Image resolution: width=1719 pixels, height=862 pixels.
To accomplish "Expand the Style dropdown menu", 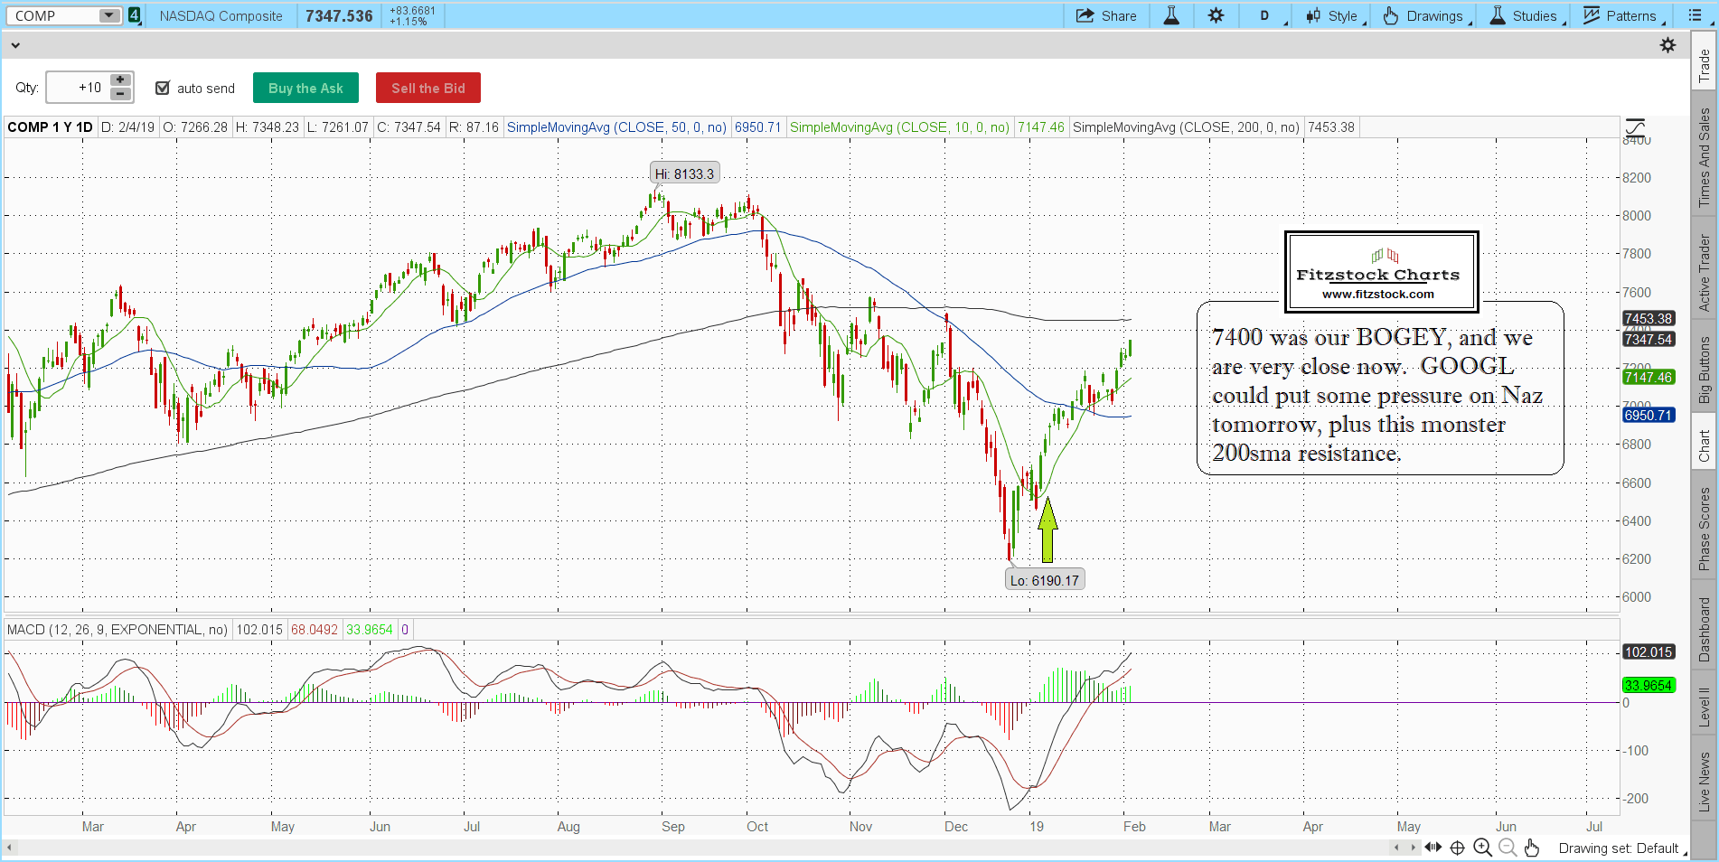I will [x=1334, y=16].
